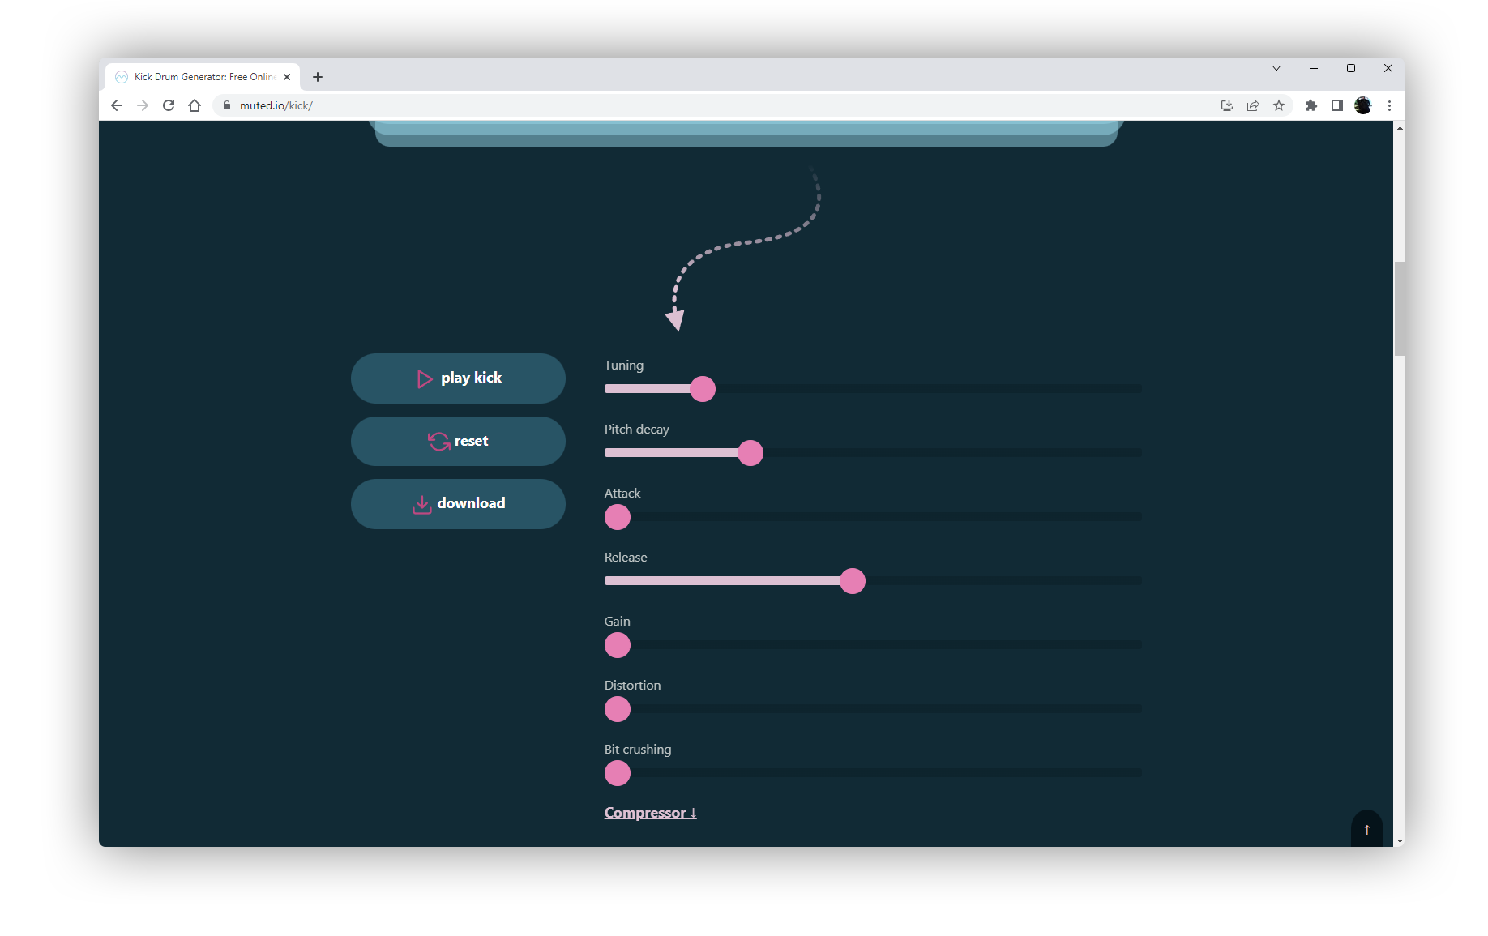Viewport: 1488px width, 936px height.
Task: Click the scrollbar down arrow
Action: [x=1399, y=841]
